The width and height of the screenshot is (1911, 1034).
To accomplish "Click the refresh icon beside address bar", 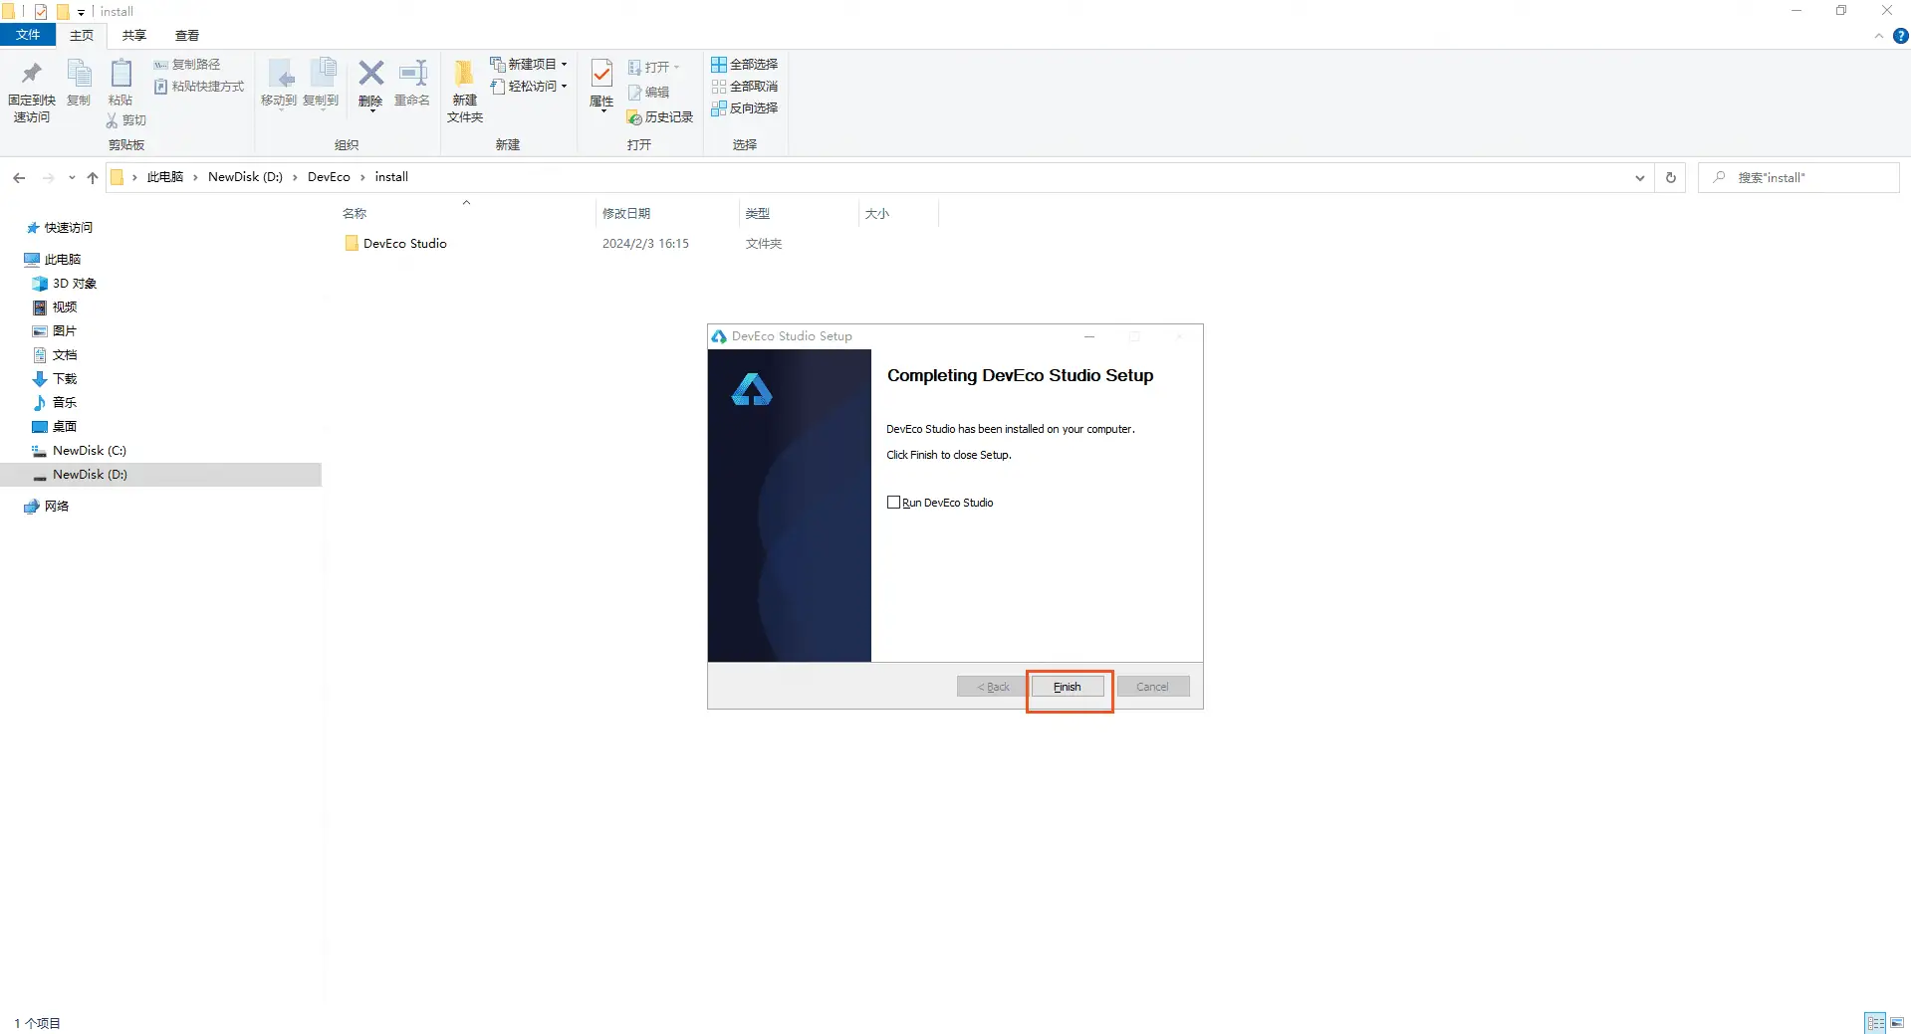I will point(1671,177).
